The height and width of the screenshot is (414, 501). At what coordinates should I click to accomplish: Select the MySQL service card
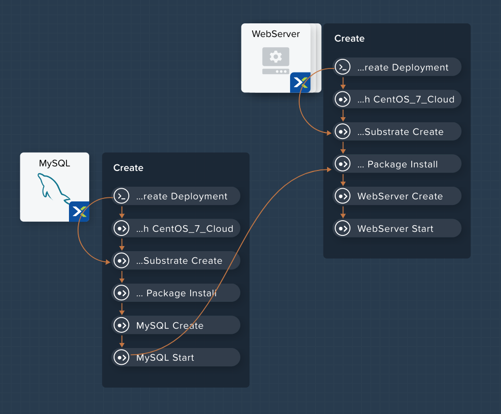coord(55,187)
